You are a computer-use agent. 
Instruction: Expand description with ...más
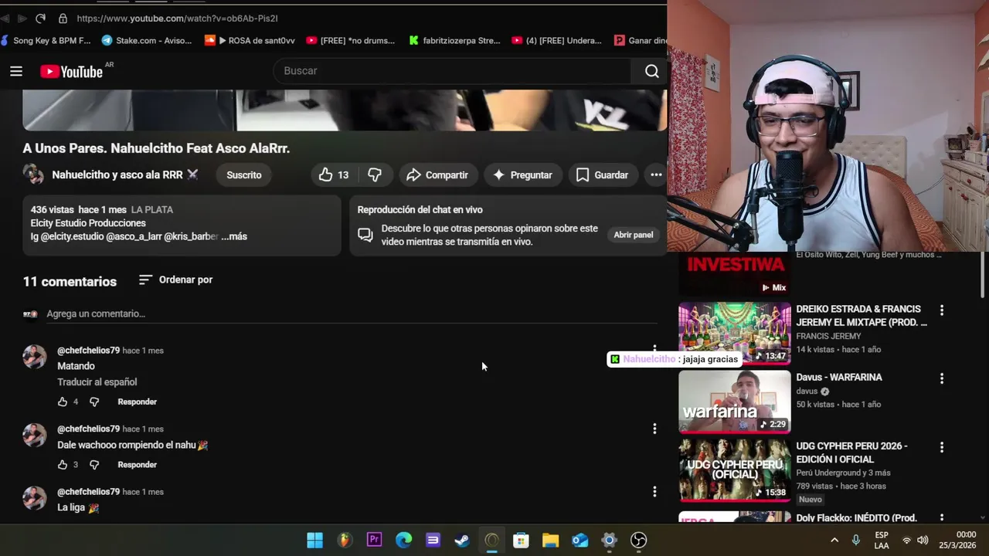[x=234, y=236]
